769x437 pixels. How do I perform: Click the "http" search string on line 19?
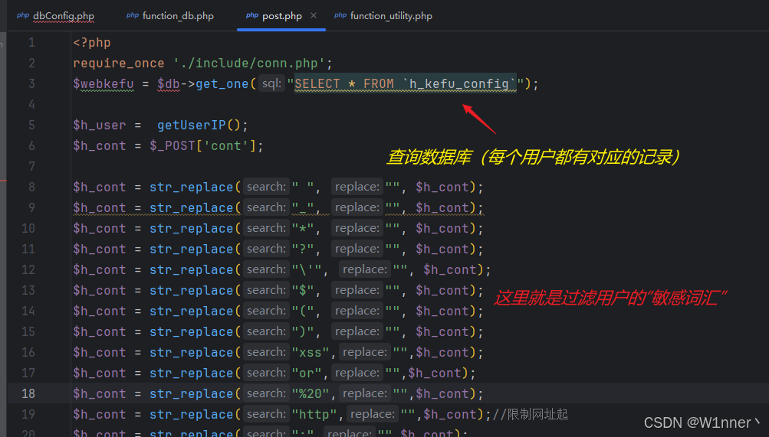tap(314, 415)
